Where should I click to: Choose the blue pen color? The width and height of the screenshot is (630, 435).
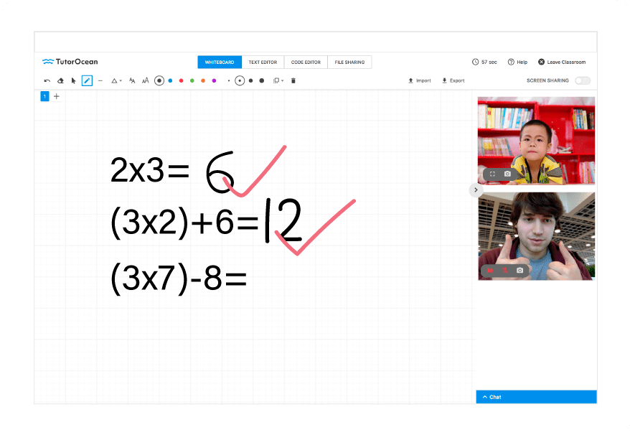(170, 81)
